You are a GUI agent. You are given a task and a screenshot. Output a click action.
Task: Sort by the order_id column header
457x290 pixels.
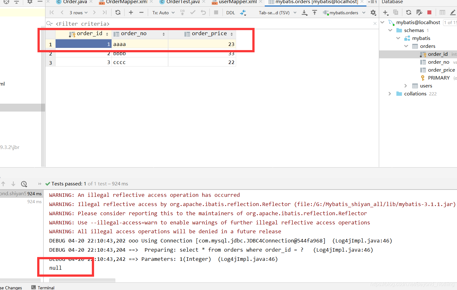click(84, 34)
